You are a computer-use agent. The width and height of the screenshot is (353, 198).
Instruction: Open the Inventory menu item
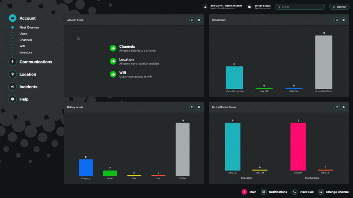(25, 52)
